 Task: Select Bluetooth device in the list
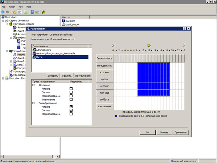tap(70, 21)
